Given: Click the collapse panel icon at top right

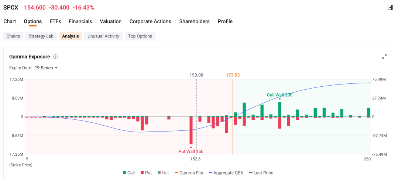Looking at the screenshot, I should 390,8.
